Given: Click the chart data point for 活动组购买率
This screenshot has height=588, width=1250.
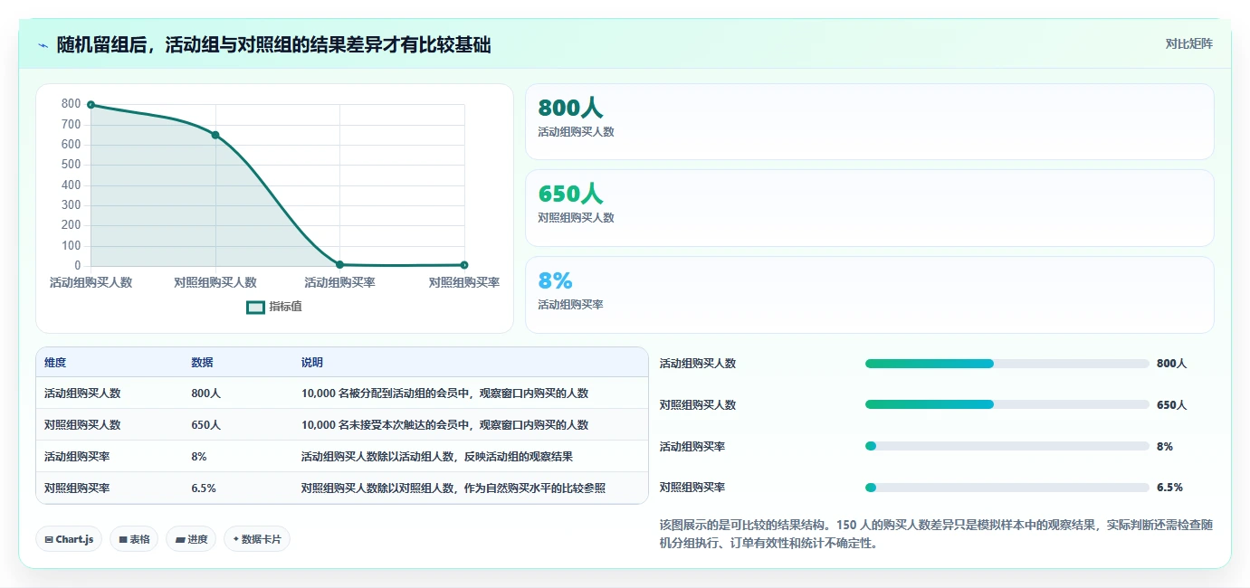Looking at the screenshot, I should coord(339,265).
